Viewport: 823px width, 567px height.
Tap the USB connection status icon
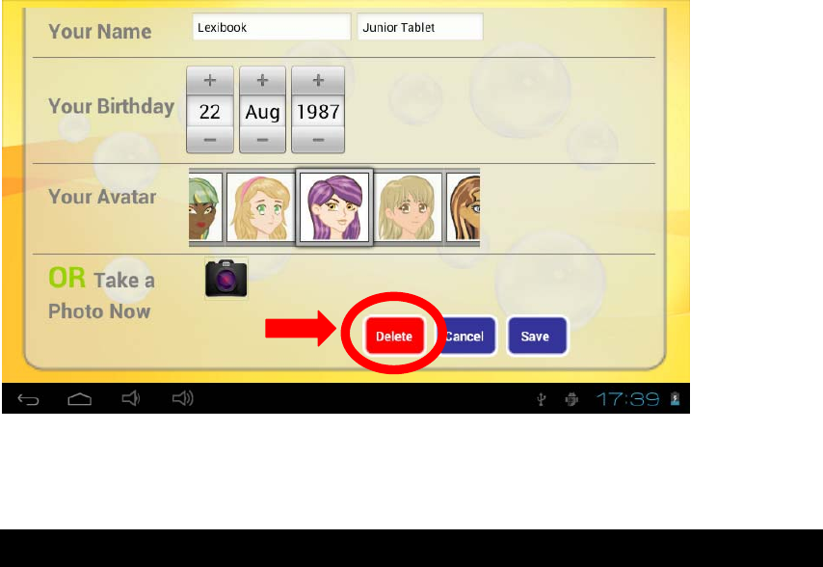click(x=542, y=400)
